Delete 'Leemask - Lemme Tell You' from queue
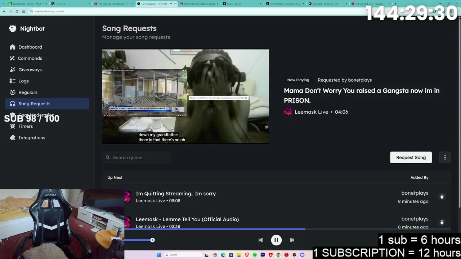This screenshot has height=259, width=461. pos(442,222)
